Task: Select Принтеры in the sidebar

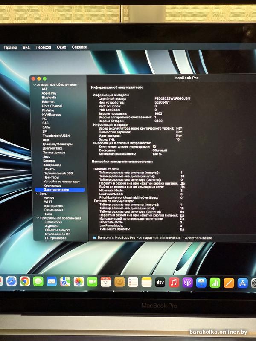Action: coord(51,177)
